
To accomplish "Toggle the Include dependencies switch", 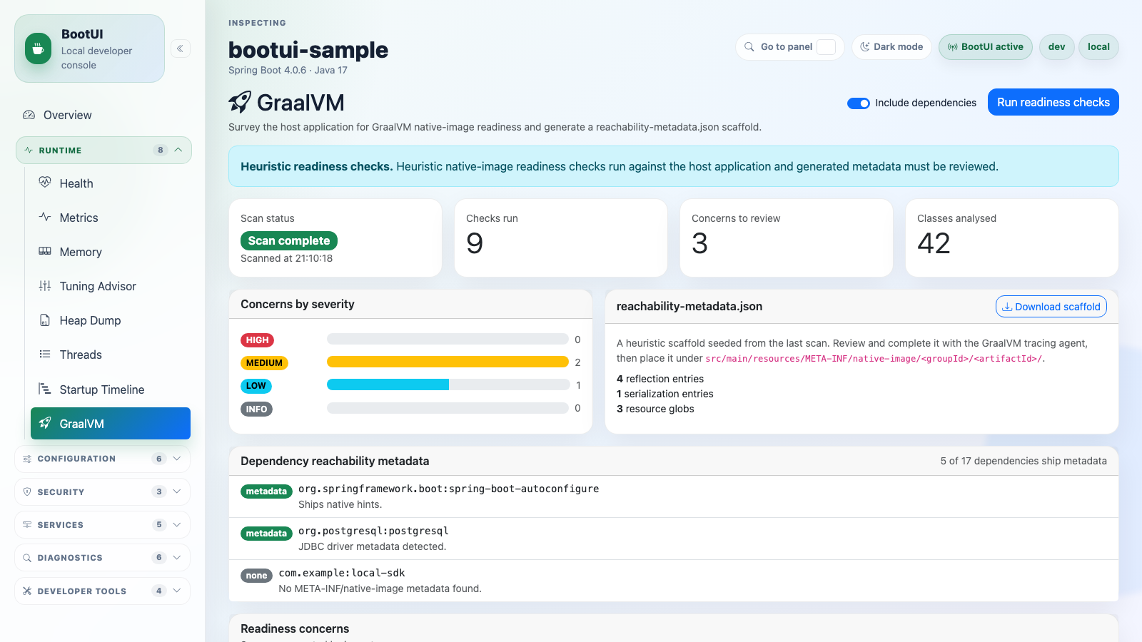I will (x=858, y=103).
